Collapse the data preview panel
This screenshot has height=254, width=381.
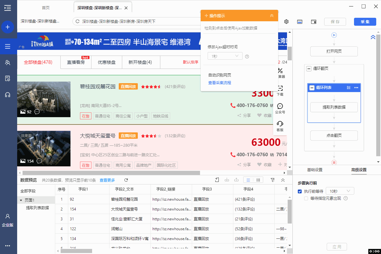click(x=283, y=180)
